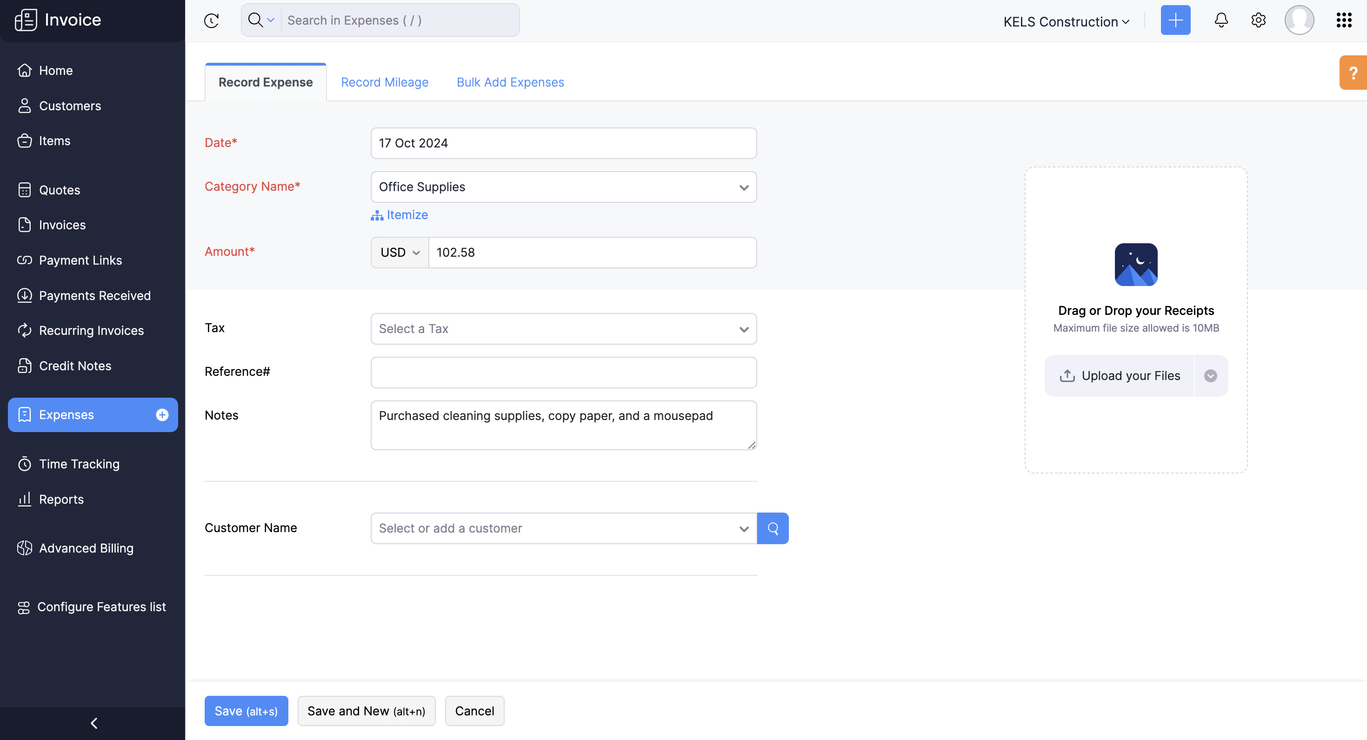Open Payments Received in sidebar
This screenshot has height=740, width=1367.
pos(93,296)
